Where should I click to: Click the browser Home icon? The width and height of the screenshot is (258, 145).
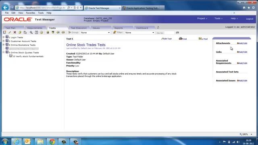244,8
